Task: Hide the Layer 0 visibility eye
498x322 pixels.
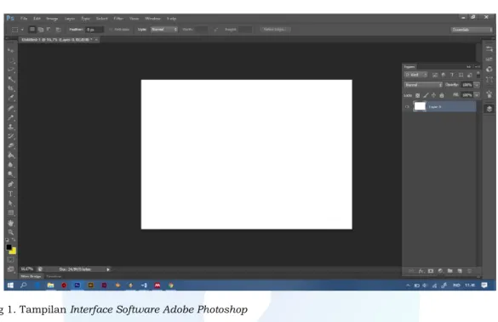Action: 407,107
